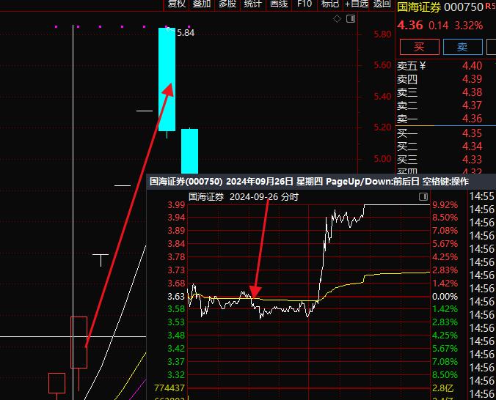Click the diamond marker icon above the K-line chart
496x400 pixels.
(338, 19)
